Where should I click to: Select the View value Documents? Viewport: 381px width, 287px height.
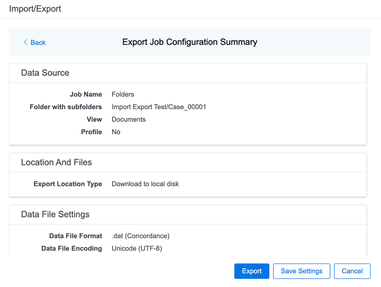click(x=129, y=119)
